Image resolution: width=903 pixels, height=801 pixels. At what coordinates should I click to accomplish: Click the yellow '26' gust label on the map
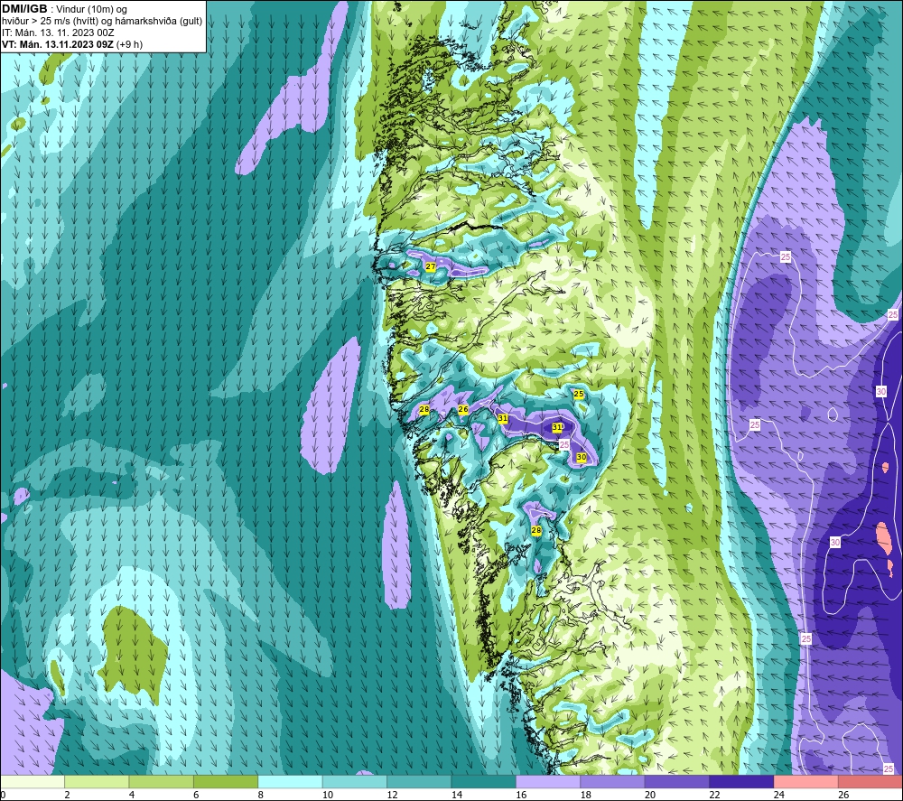[463, 409]
